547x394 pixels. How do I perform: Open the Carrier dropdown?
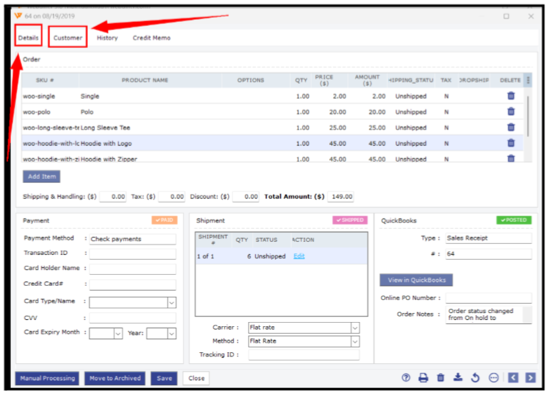(354, 328)
